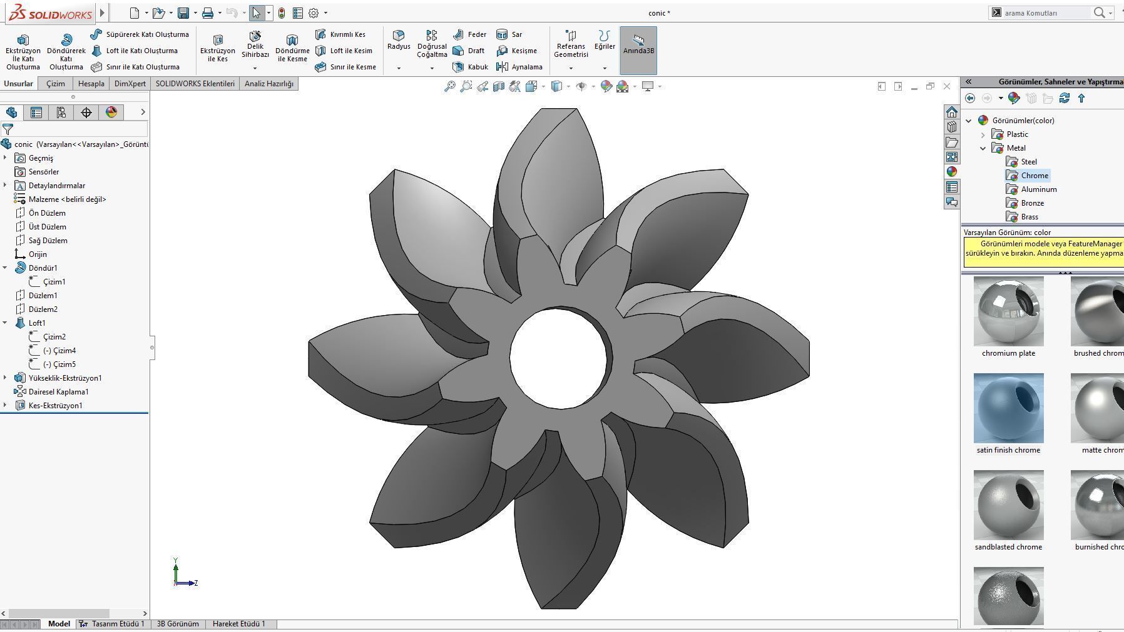
Task: Select the Dairesel Kaplama1 feature
Action: click(x=51, y=392)
